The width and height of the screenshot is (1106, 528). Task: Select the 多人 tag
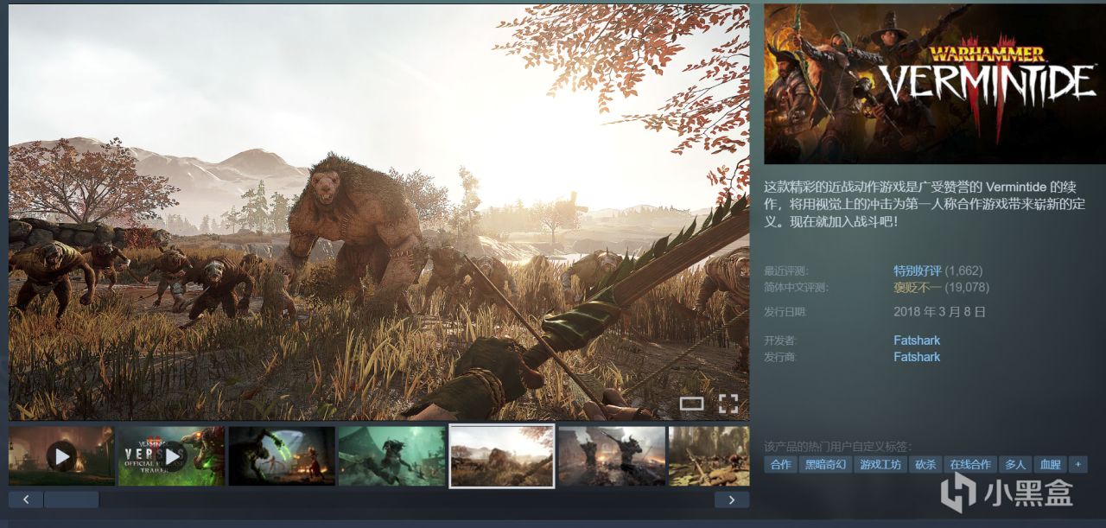(x=1015, y=465)
